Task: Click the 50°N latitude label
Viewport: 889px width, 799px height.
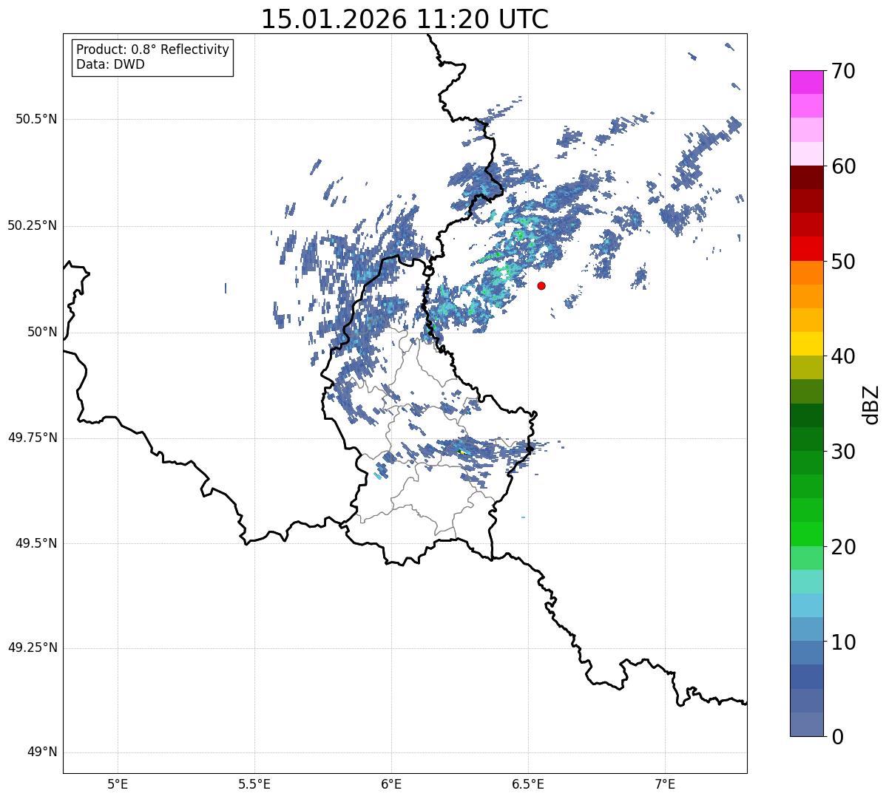Action: click(x=42, y=332)
